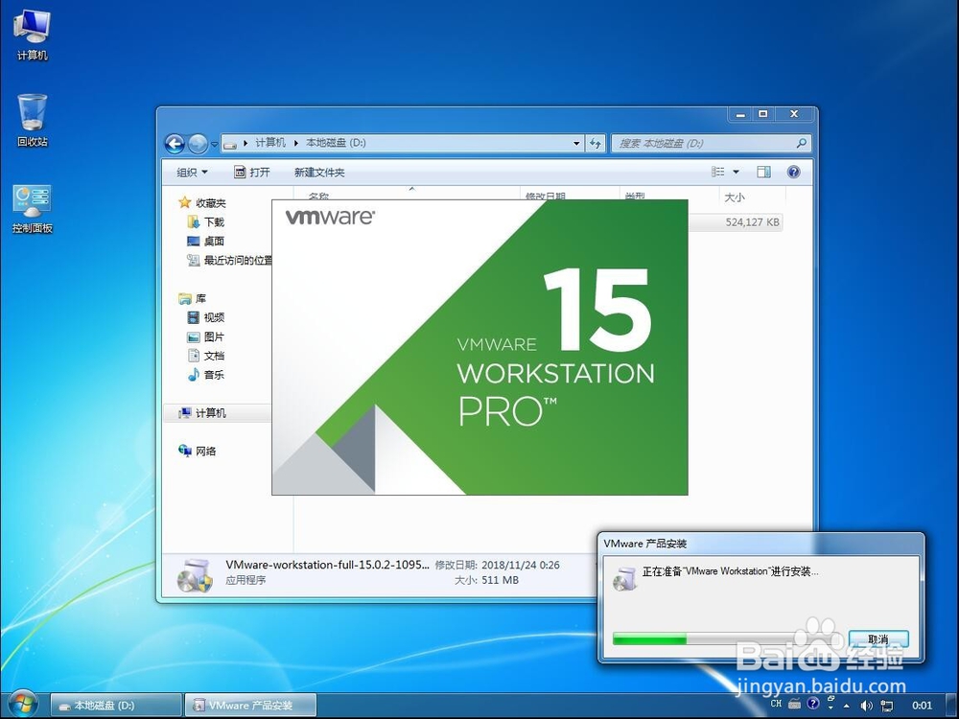Image resolution: width=959 pixels, height=719 pixels.
Task: Open the 组织 menu
Action: click(192, 173)
